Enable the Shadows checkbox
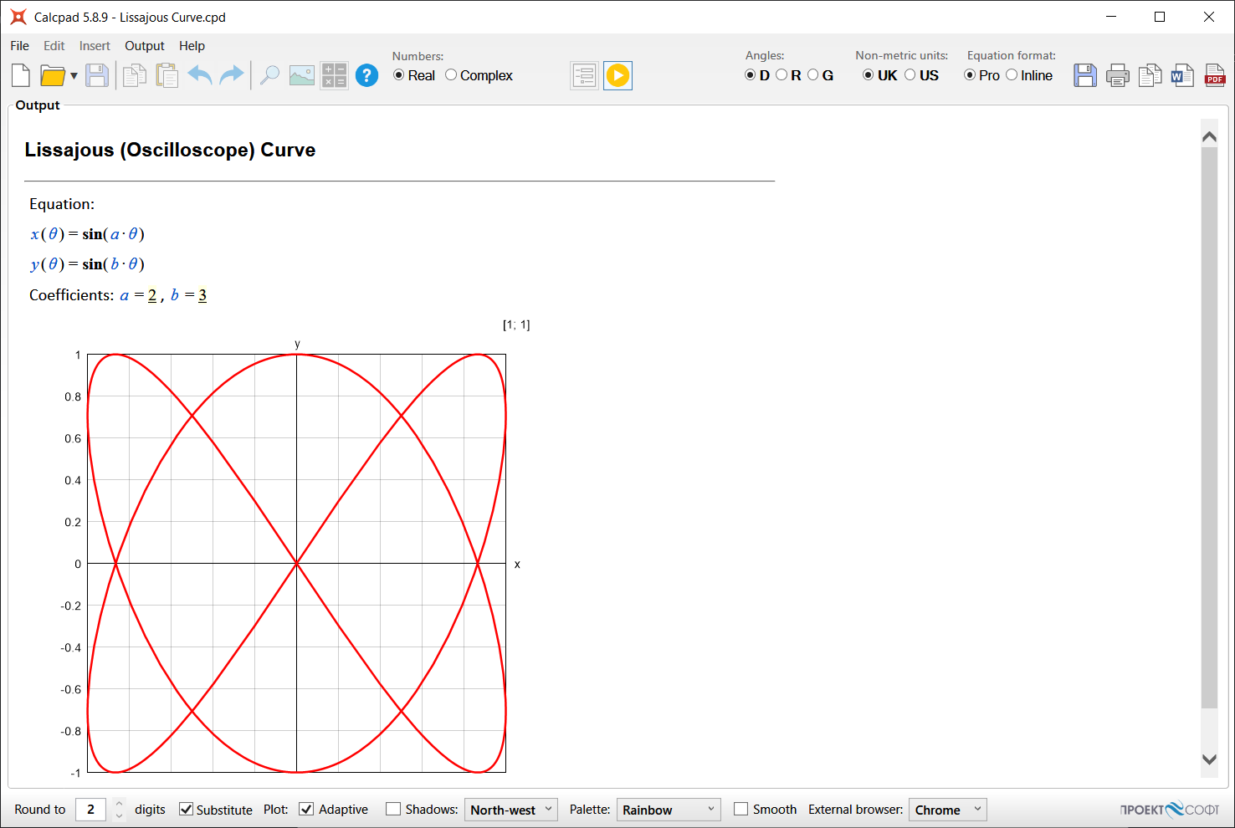1235x828 pixels. pos(393,810)
